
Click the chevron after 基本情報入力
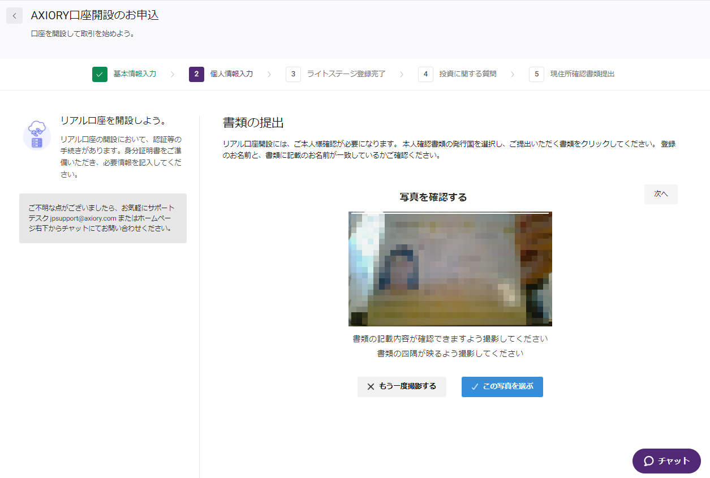coord(173,74)
